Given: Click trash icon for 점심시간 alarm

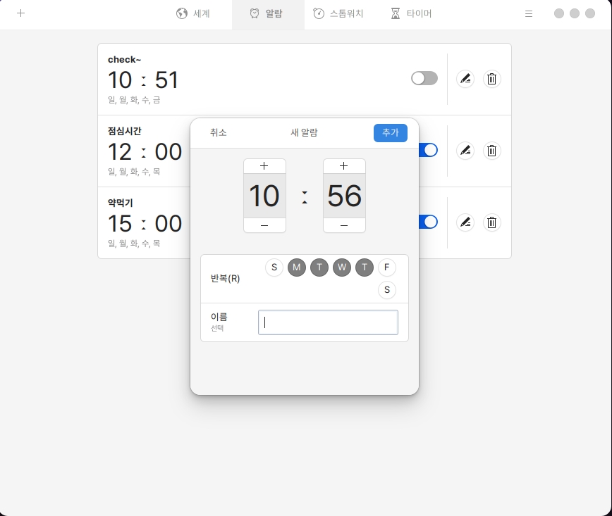Looking at the screenshot, I should pos(492,150).
